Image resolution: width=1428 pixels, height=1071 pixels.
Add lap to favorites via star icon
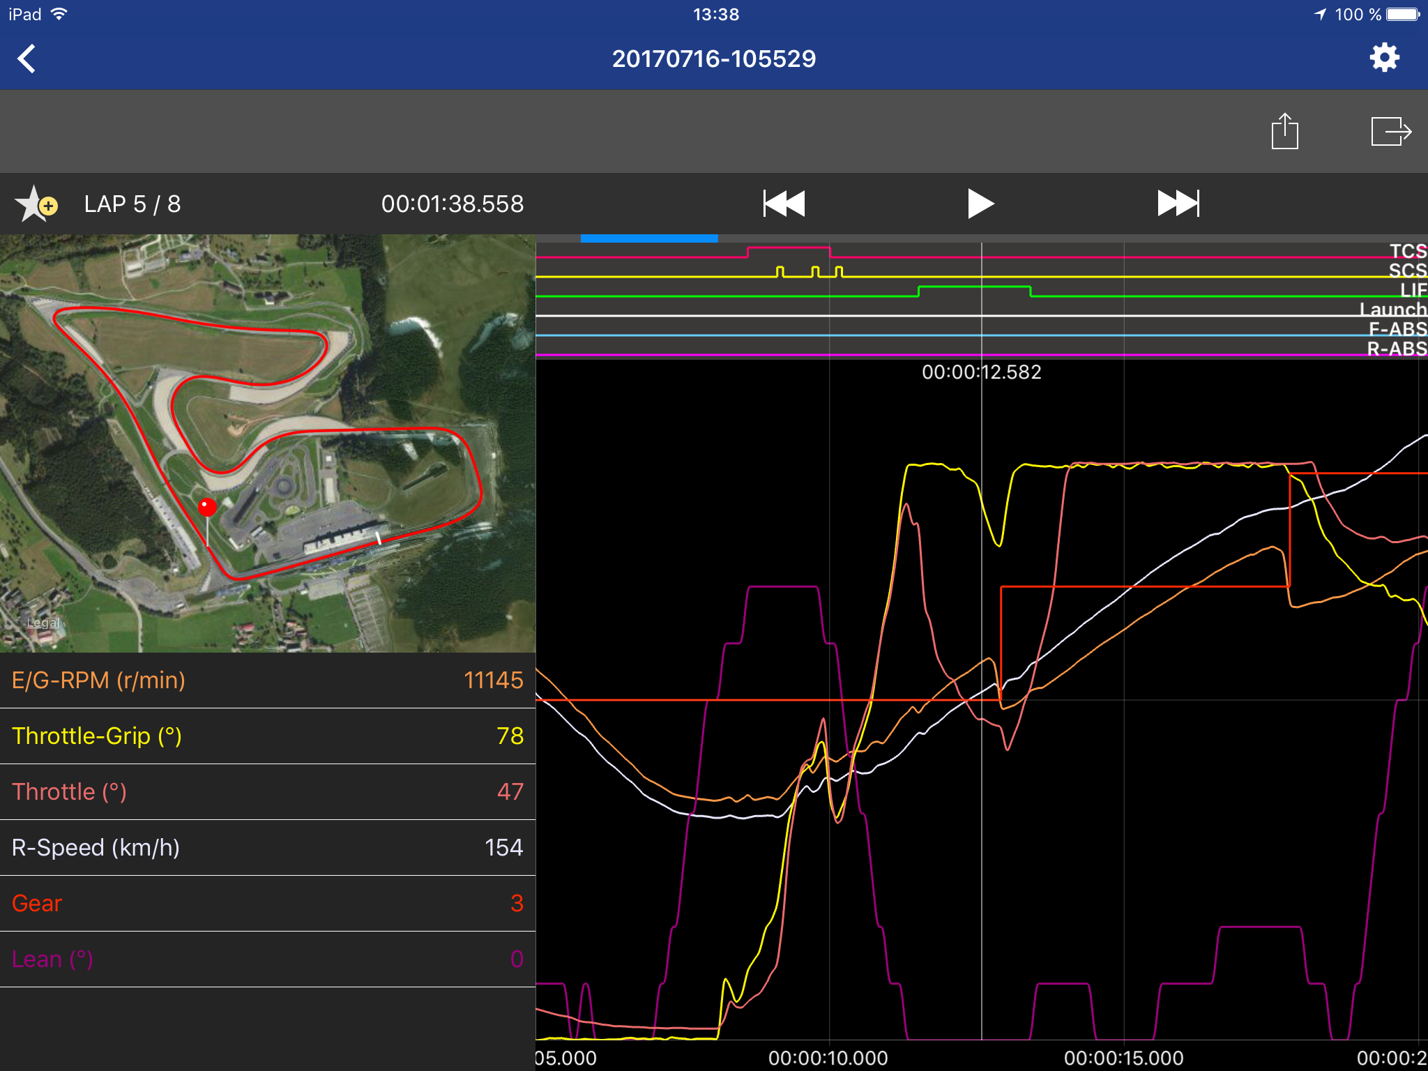[x=35, y=204]
